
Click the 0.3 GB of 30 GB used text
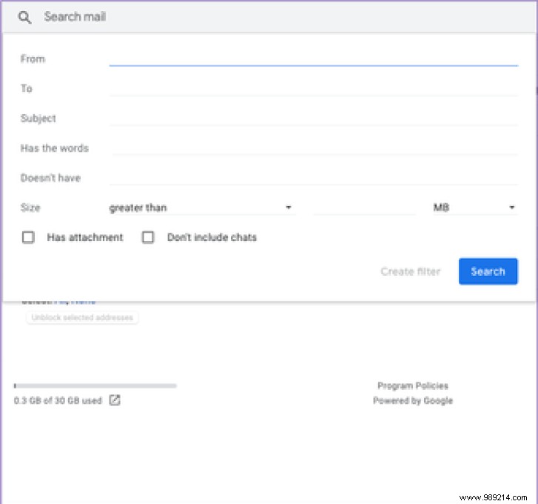pos(58,400)
